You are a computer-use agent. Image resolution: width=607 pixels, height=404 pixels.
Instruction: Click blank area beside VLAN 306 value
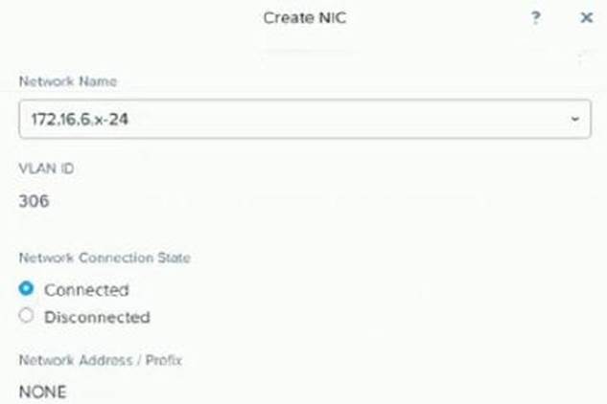pyautogui.click(x=288, y=201)
